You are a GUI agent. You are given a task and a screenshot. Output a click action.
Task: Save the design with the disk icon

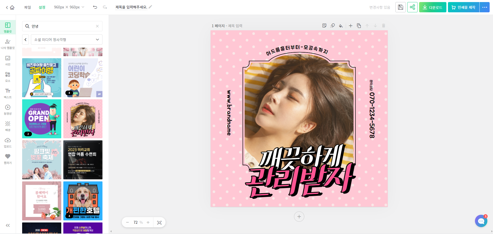401,7
